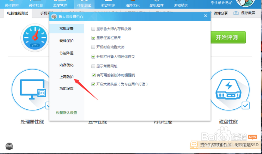Click the 鲁大师 logo in the dialog title
Image resolution: width=262 pixels, height=154 pixels.
click(54, 17)
